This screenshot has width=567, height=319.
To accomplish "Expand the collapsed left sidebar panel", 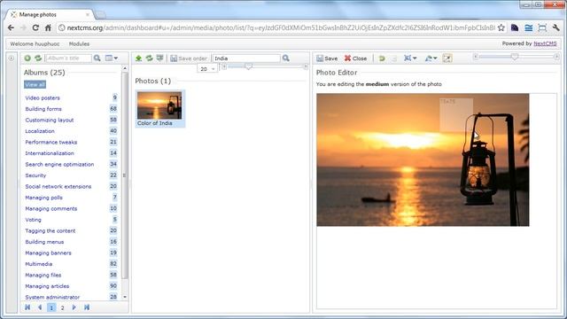I will pyautogui.click(x=12, y=58).
